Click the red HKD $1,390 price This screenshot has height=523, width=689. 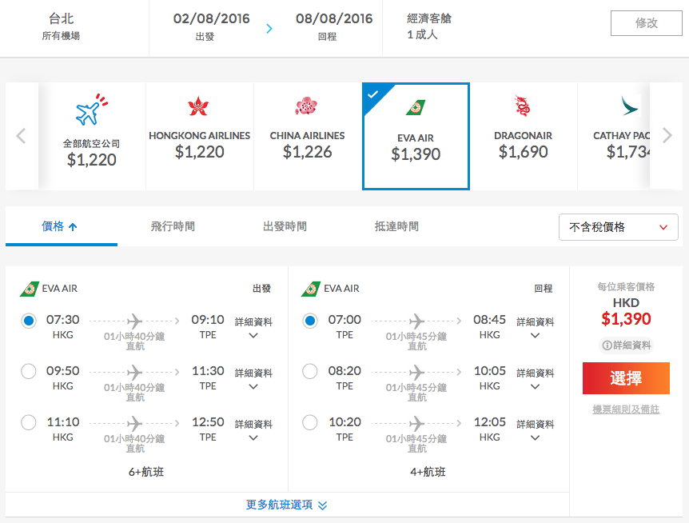click(x=626, y=318)
